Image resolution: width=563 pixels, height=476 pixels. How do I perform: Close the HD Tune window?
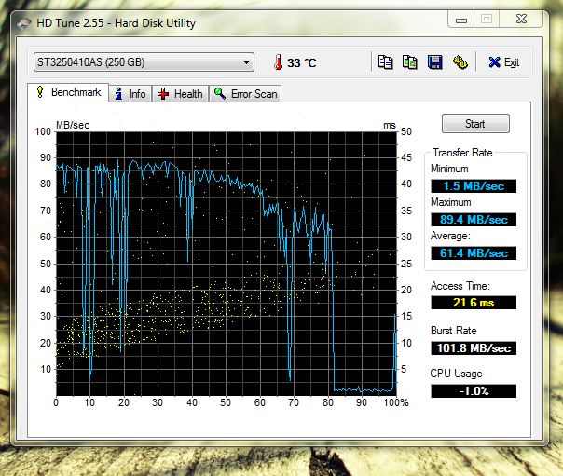click(521, 20)
